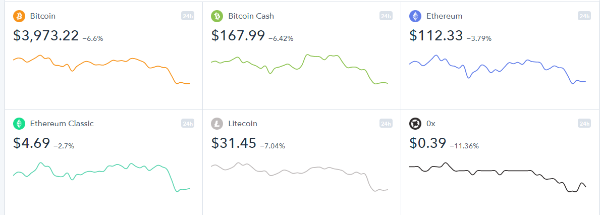Click the orange Bitcoin logo icon
The height and width of the screenshot is (215, 600).
(19, 16)
